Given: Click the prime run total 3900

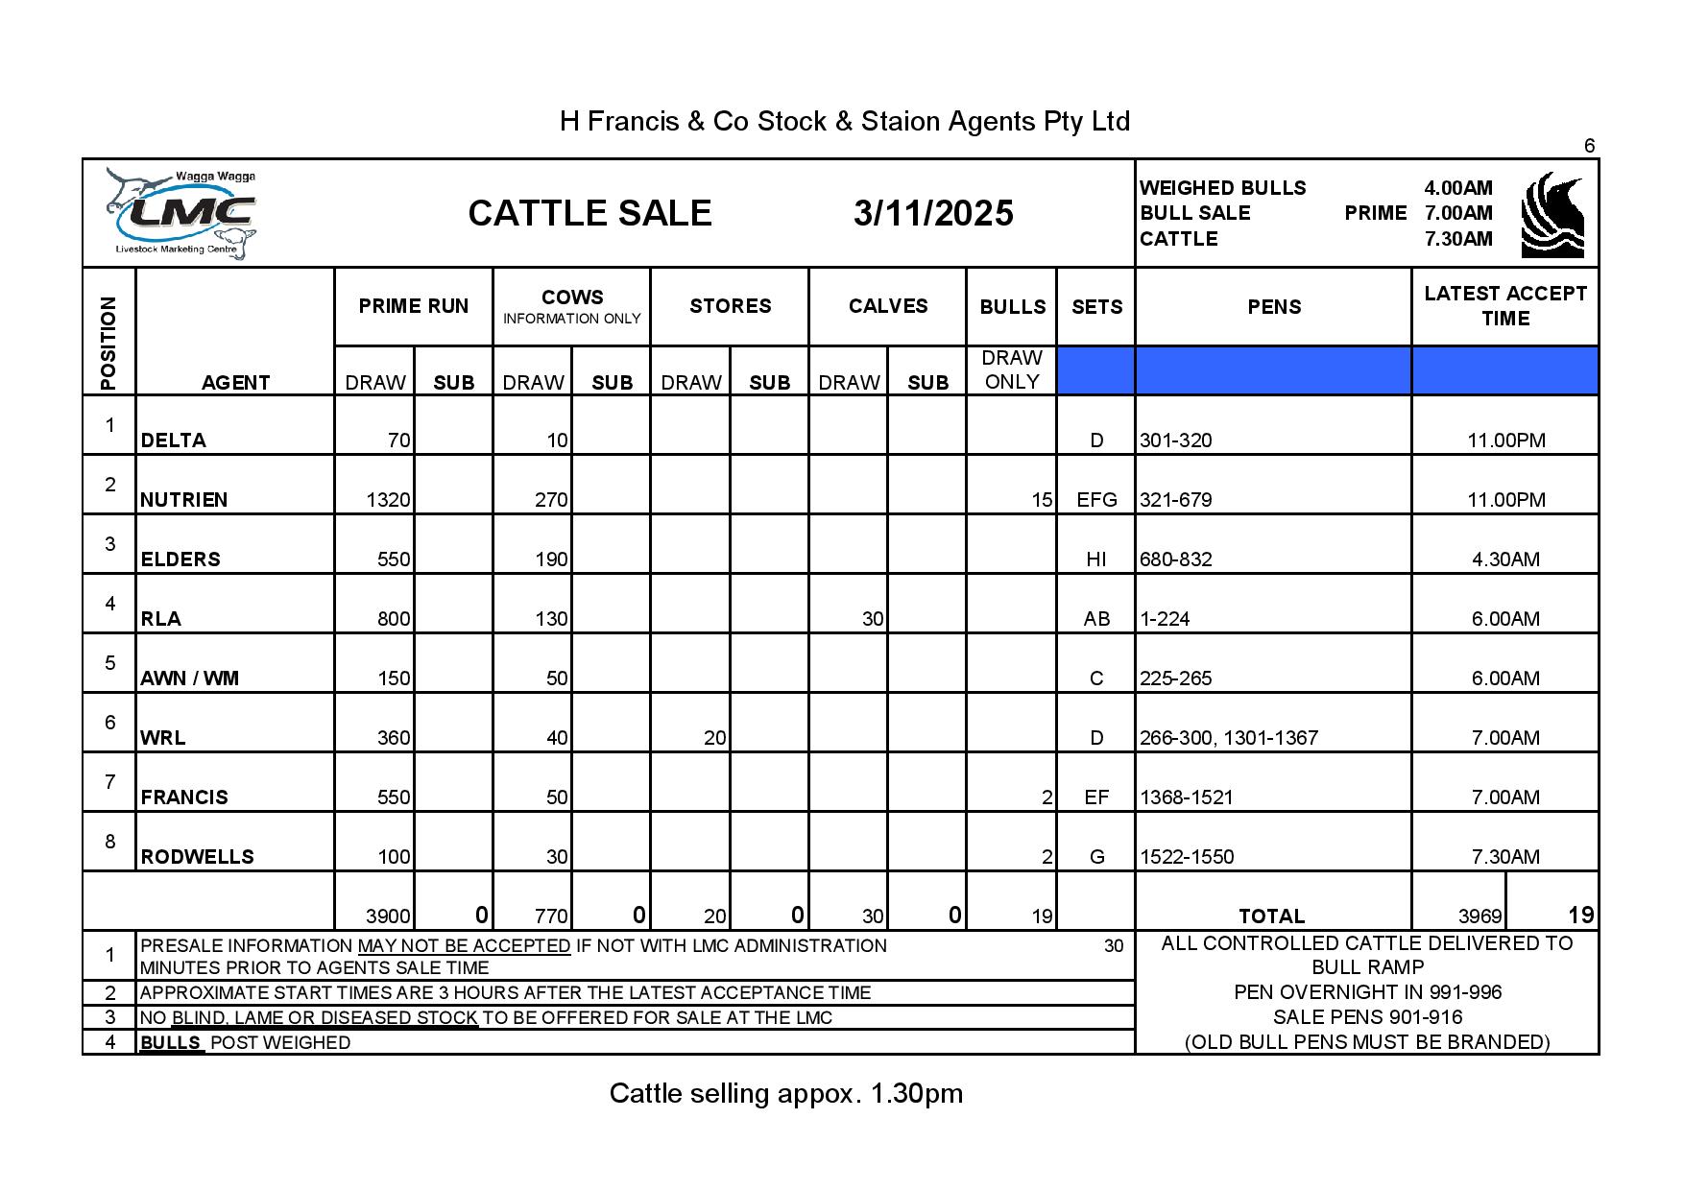Looking at the screenshot, I should 389,916.
